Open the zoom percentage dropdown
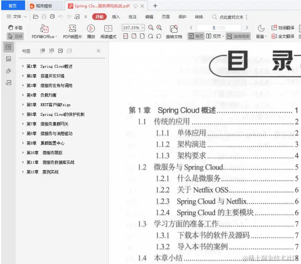This screenshot has width=301, height=264. point(142,28)
